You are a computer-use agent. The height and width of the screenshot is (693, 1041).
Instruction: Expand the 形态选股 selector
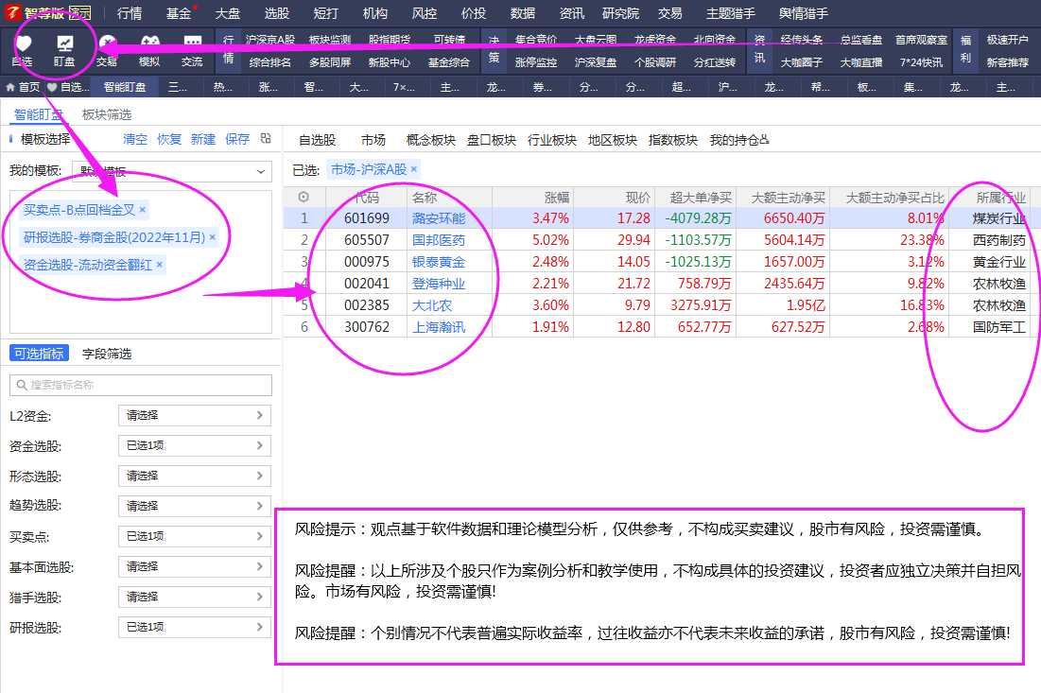195,476
